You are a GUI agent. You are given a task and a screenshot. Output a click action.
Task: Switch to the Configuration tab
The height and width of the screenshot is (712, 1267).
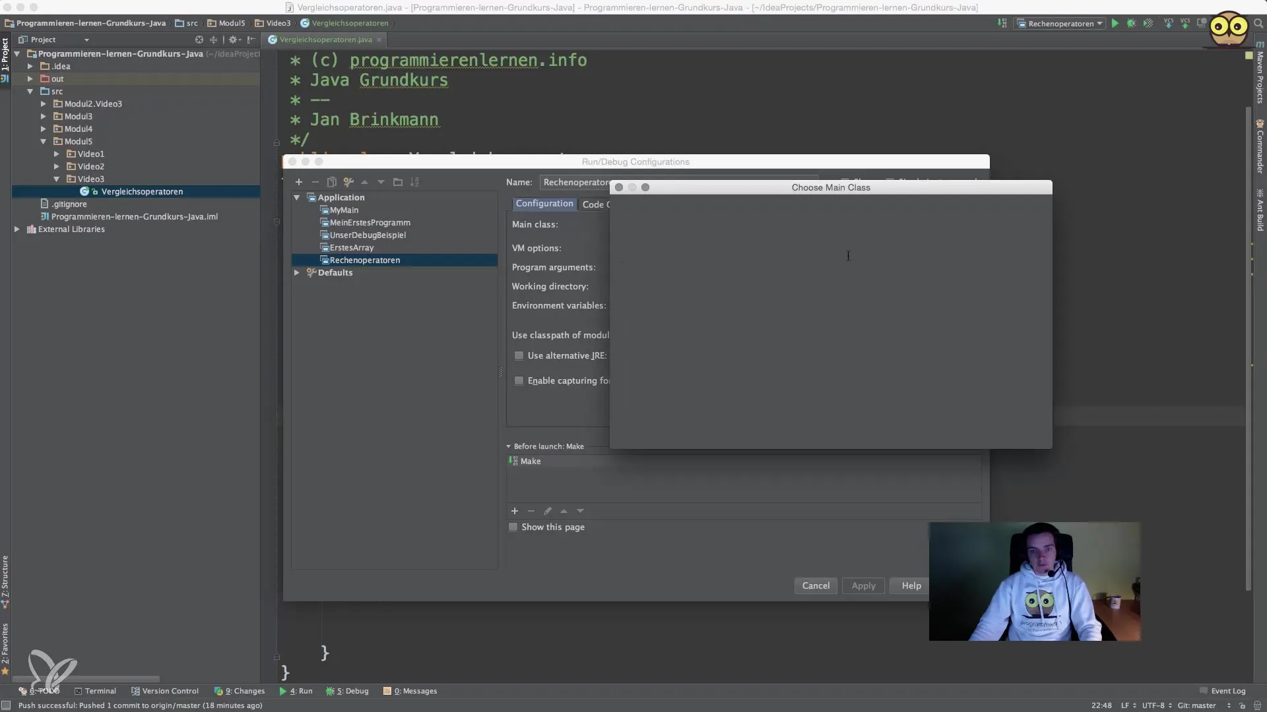pos(544,204)
